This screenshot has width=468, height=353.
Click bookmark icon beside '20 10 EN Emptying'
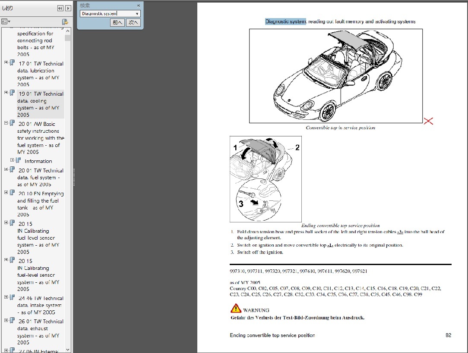[x=12, y=193]
